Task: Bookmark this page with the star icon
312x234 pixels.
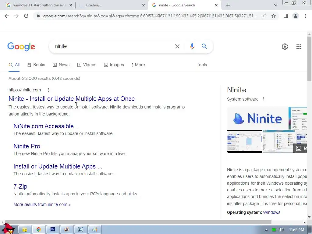Action: (x=274, y=16)
